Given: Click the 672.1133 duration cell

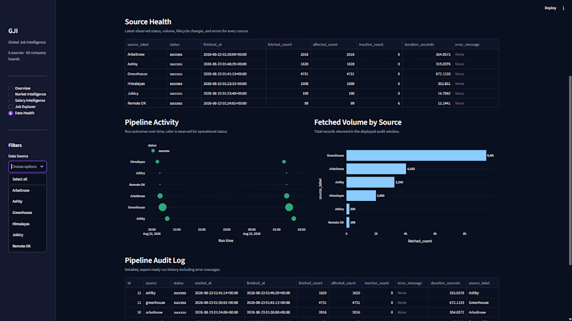Looking at the screenshot, I should (427, 74).
